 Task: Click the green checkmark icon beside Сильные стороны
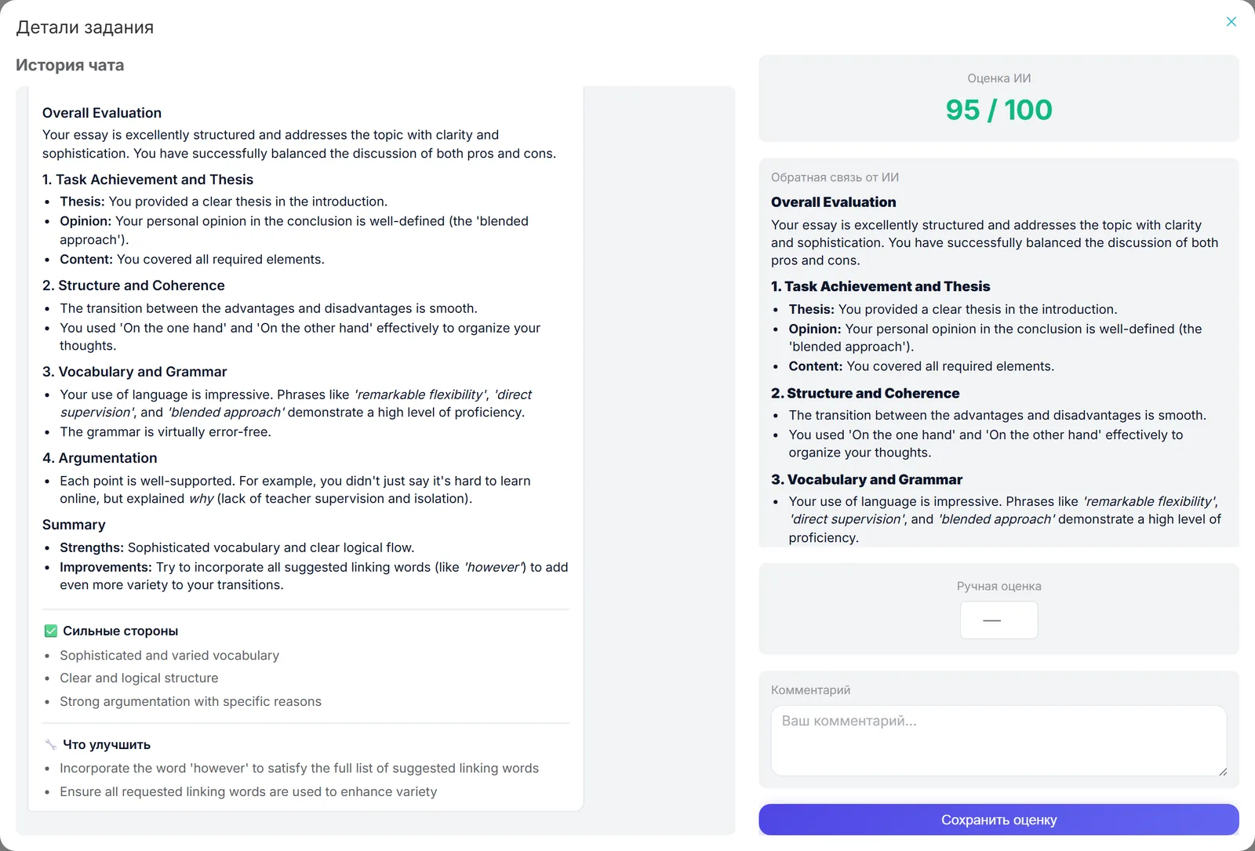click(x=51, y=631)
